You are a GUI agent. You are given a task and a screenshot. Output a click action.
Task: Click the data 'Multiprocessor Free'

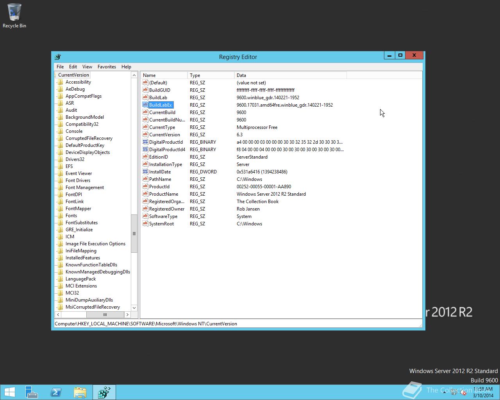[x=257, y=127]
